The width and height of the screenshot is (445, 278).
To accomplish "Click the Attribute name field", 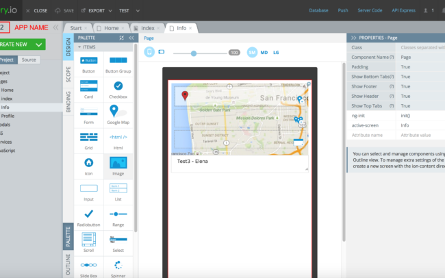I will point(371,135).
